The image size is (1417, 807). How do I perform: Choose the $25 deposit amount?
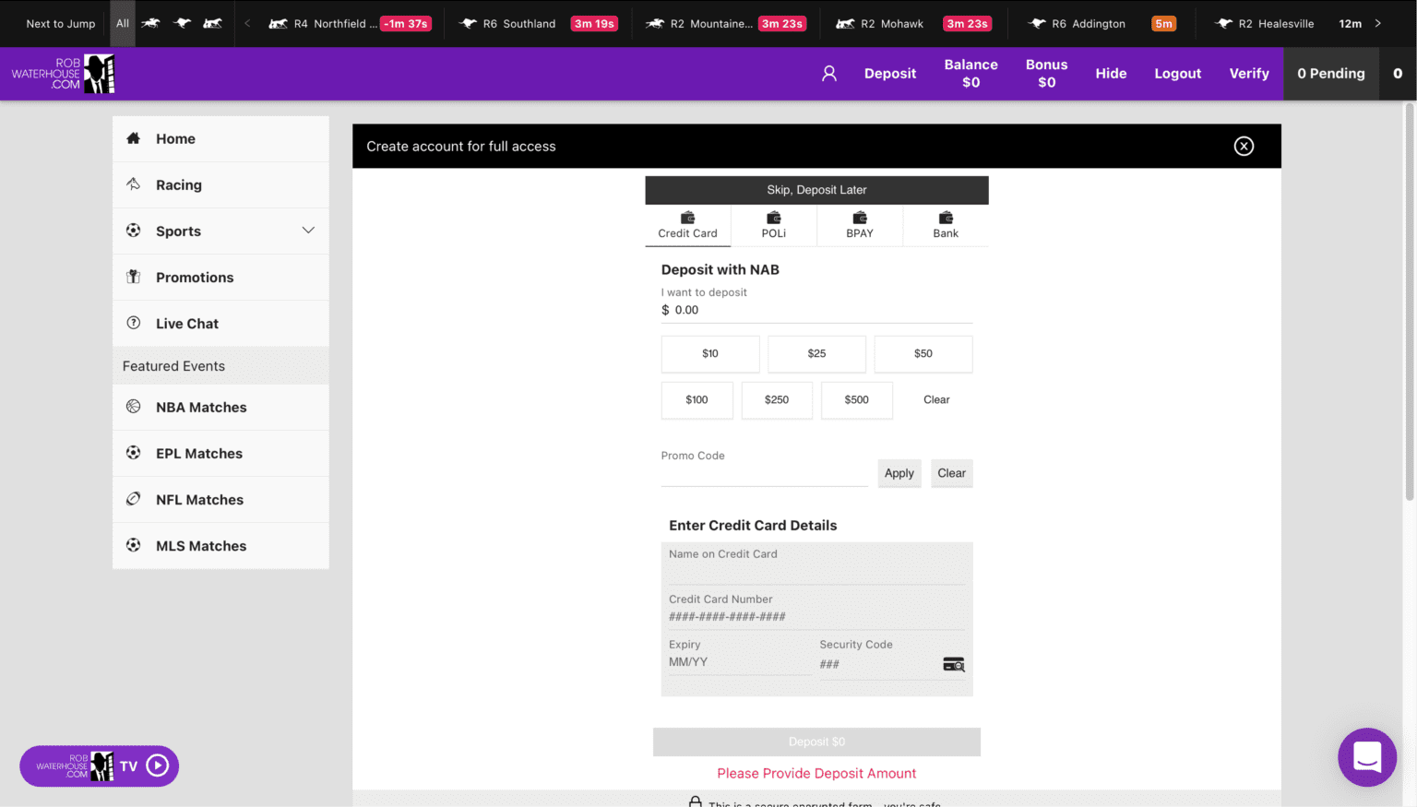(816, 354)
